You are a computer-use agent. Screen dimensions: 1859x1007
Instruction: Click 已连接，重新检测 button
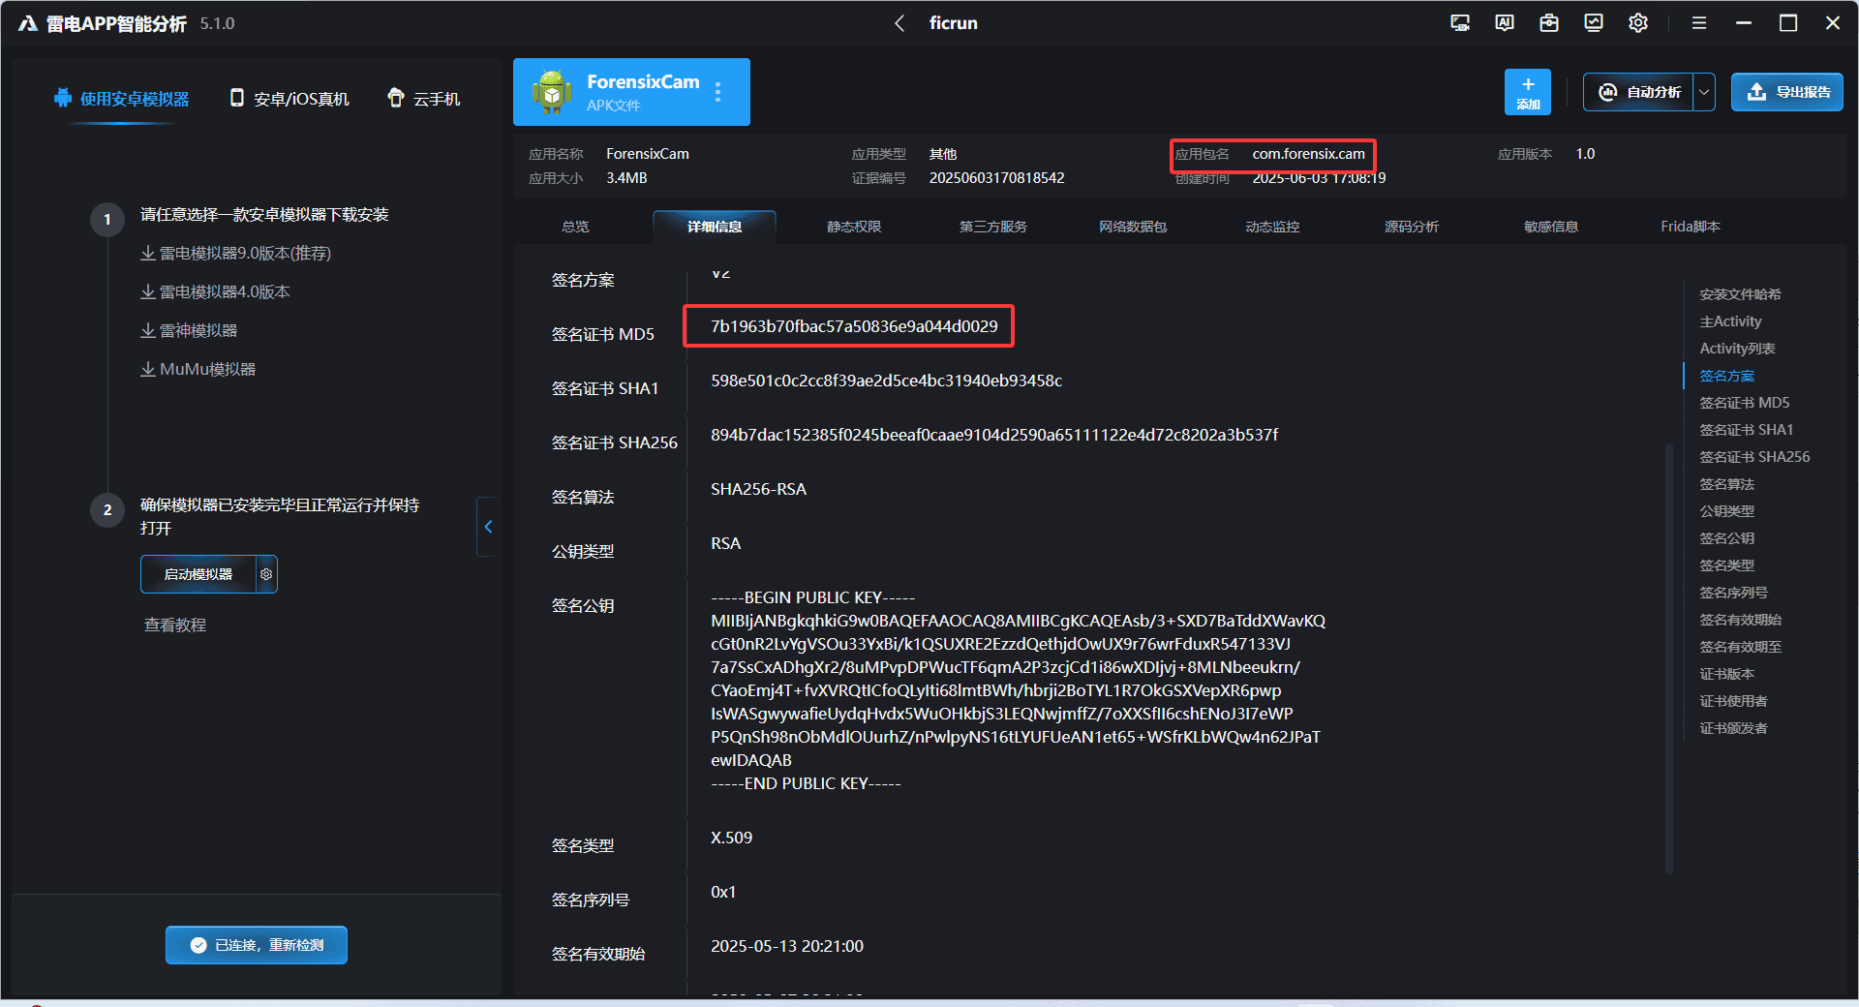coord(257,945)
